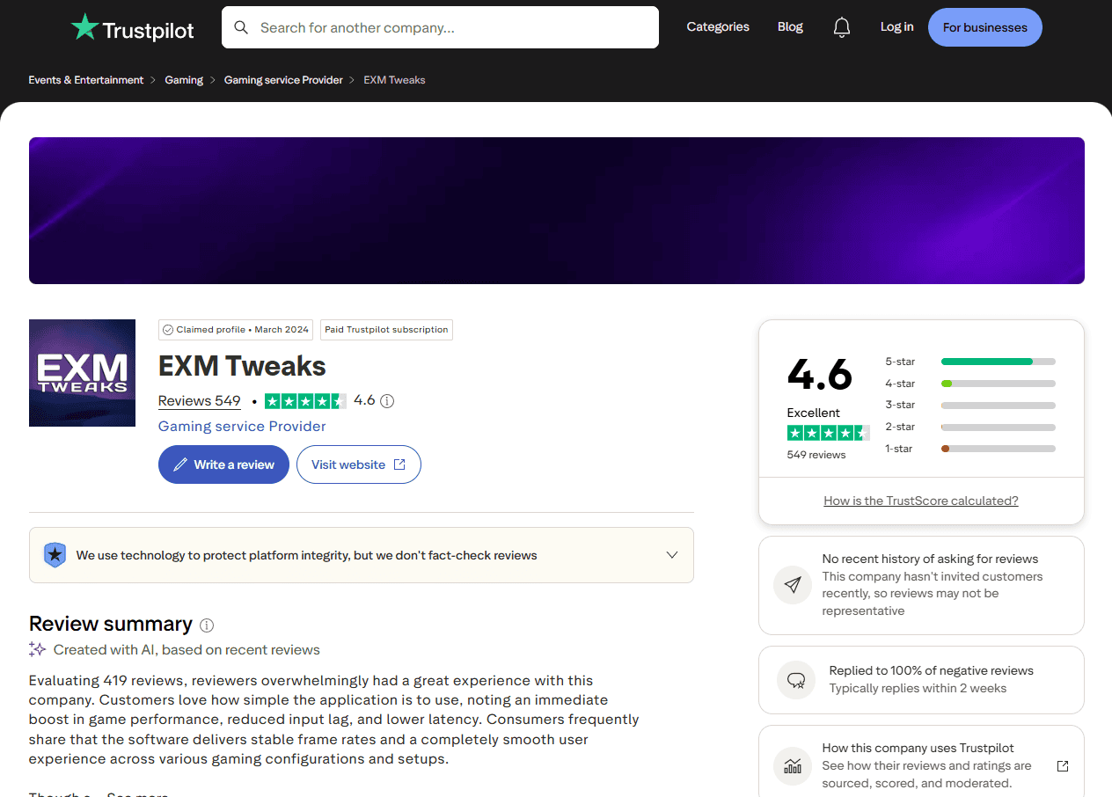Open the Categories menu
Viewport: 1112px width, 797px height.
click(x=718, y=27)
